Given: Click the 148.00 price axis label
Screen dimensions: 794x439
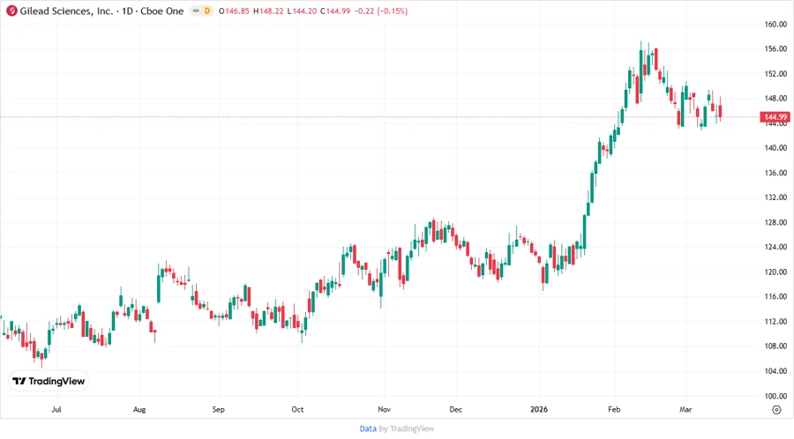Looking at the screenshot, I should pyautogui.click(x=775, y=99).
